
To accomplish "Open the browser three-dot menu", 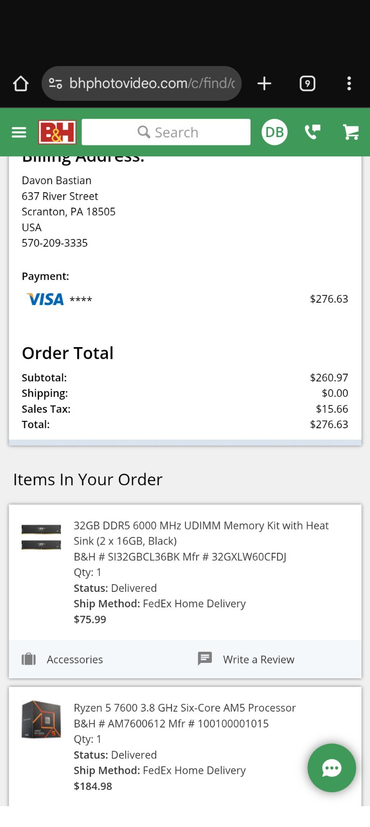I will click(x=349, y=84).
